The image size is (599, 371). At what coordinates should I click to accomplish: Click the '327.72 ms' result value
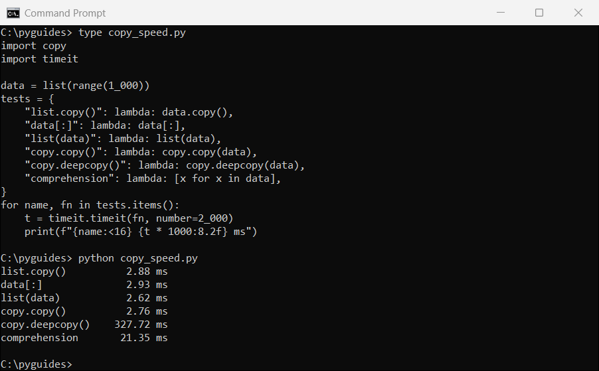tap(141, 325)
